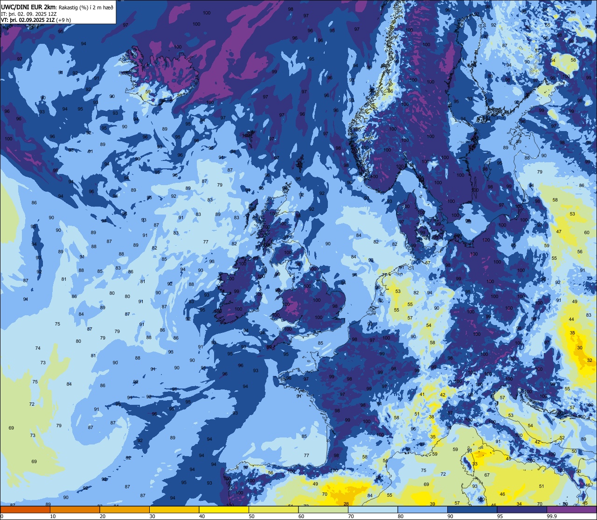
Task: Click the 60–70 pale green legend segment
Action: point(323,509)
